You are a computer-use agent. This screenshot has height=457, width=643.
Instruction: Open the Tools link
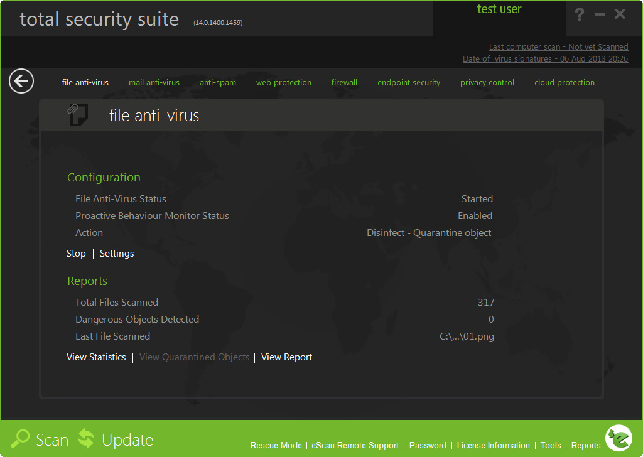click(550, 446)
